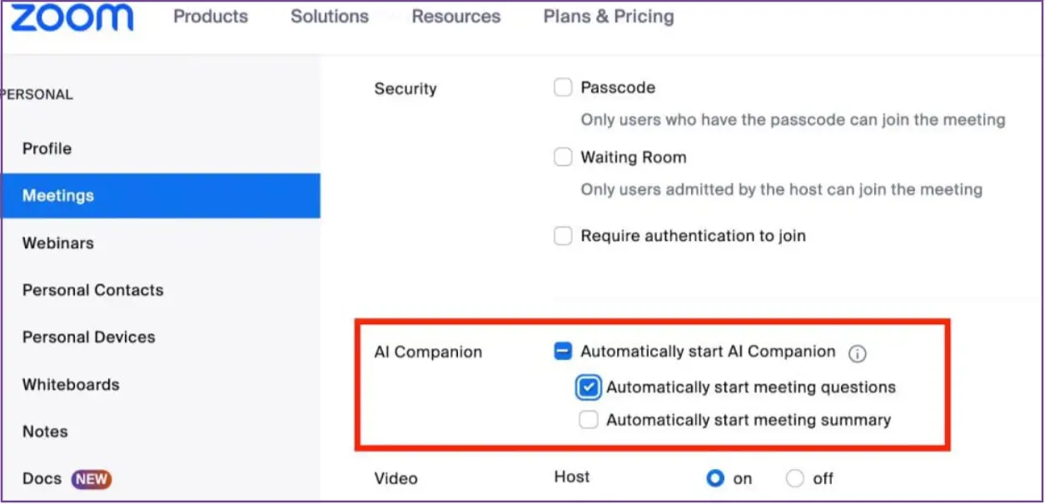The width and height of the screenshot is (1045, 504).
Task: Navigate to Whiteboards
Action: tap(69, 384)
